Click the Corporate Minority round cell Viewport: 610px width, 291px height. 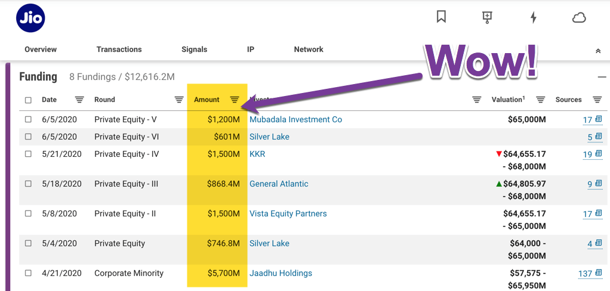click(x=129, y=274)
